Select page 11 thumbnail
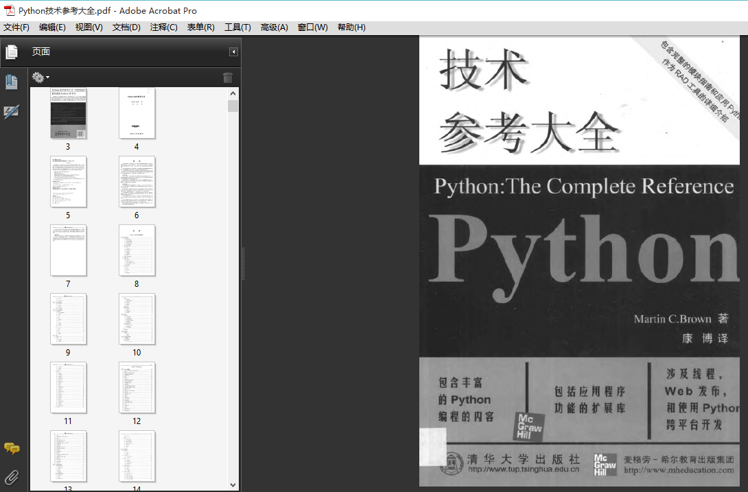The width and height of the screenshot is (748, 492). click(x=68, y=388)
